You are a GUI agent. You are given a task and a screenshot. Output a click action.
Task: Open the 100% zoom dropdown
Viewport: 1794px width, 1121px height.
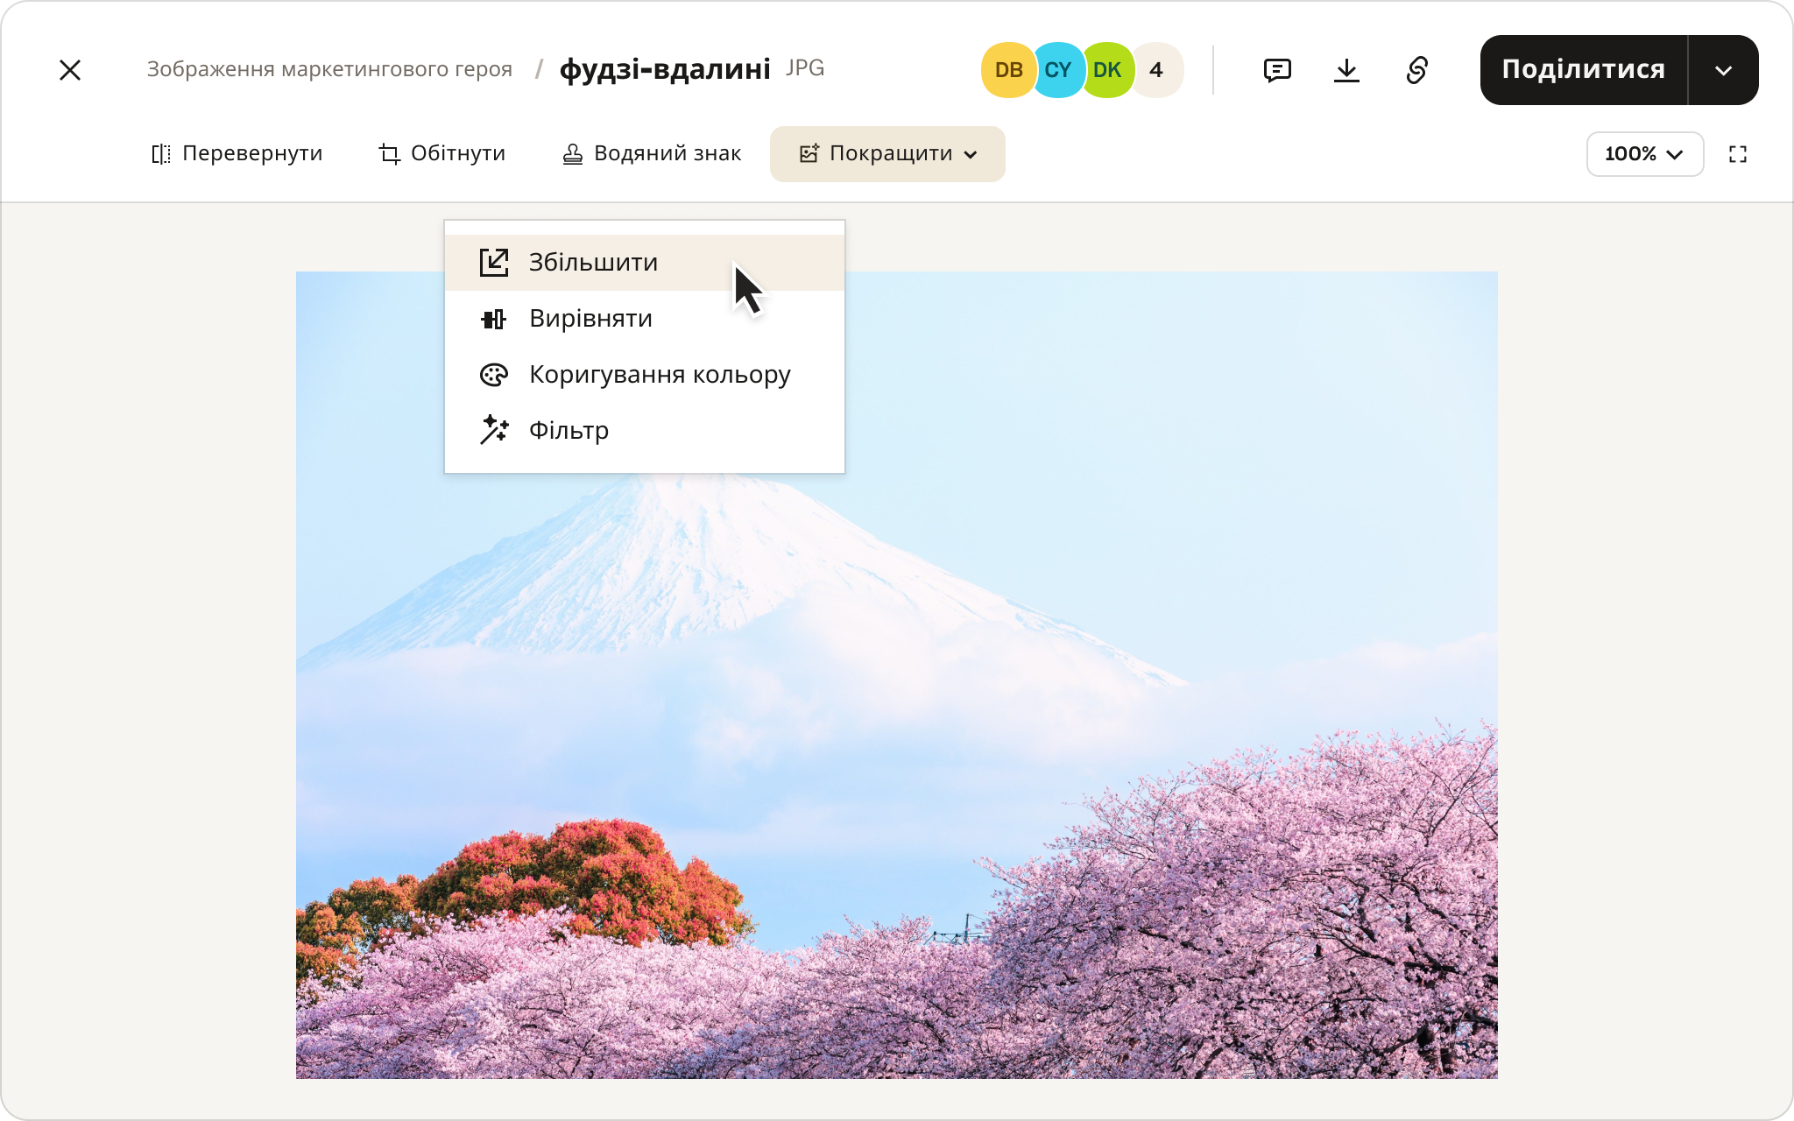[1644, 154]
